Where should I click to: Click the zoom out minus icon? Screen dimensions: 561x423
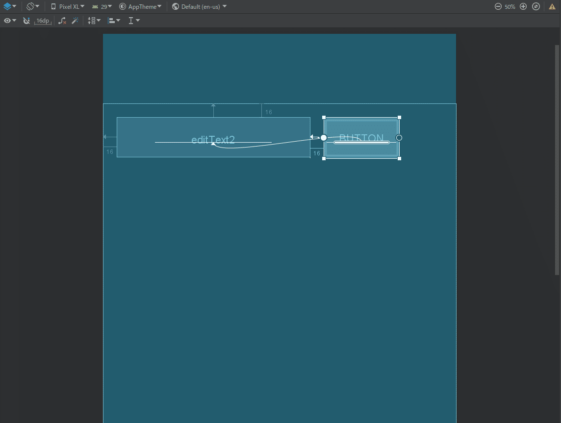[498, 6]
